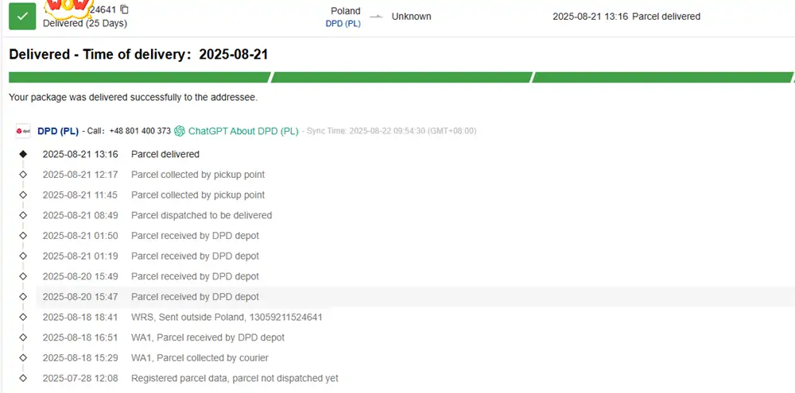Click the timestamp 2025-08-21 08:49
Viewport: 795px width, 393px height.
tap(80, 215)
